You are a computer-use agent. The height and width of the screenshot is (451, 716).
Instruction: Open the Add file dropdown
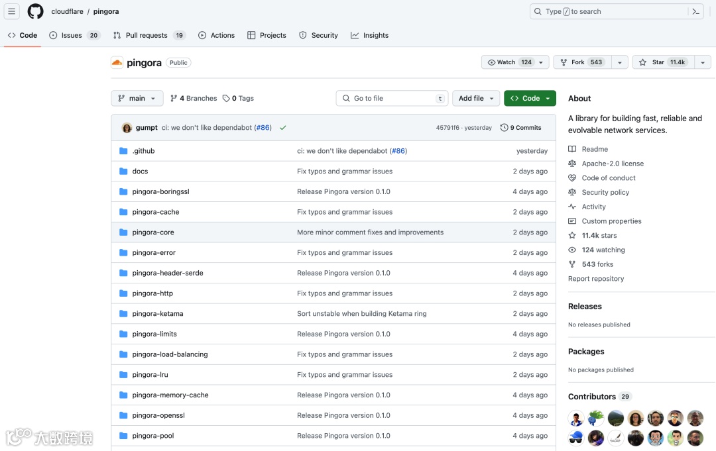476,99
